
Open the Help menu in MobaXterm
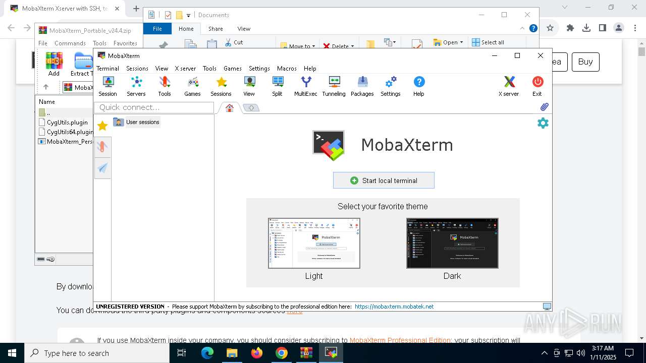coord(310,69)
